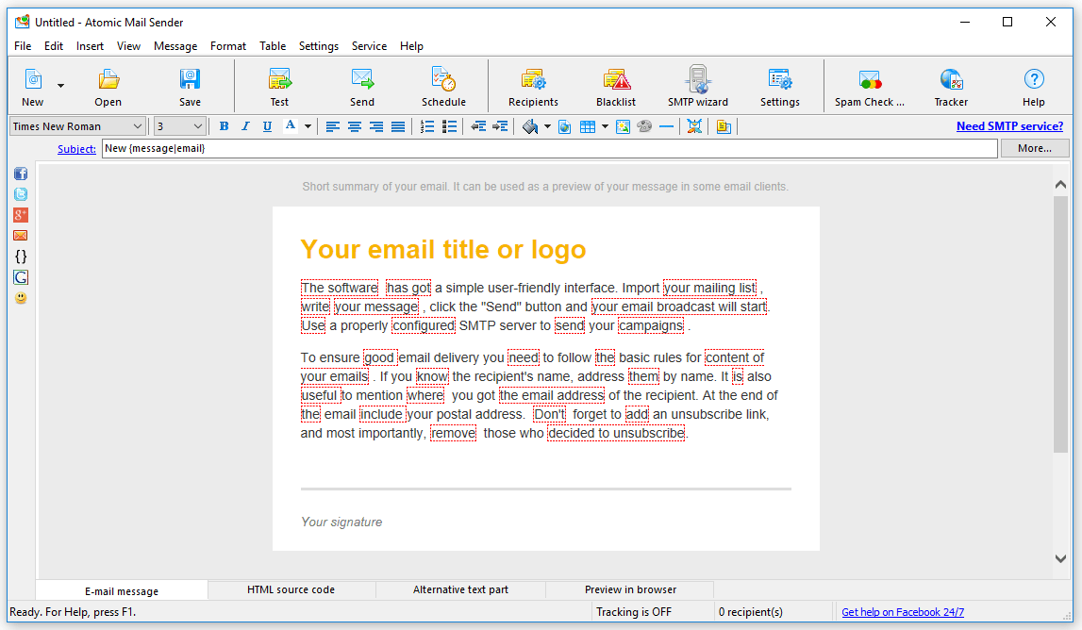The image size is (1082, 630).
Task: Toggle italic formatting
Action: [x=245, y=126]
